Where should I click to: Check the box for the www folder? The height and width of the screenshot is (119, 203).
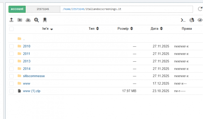point(11,83)
